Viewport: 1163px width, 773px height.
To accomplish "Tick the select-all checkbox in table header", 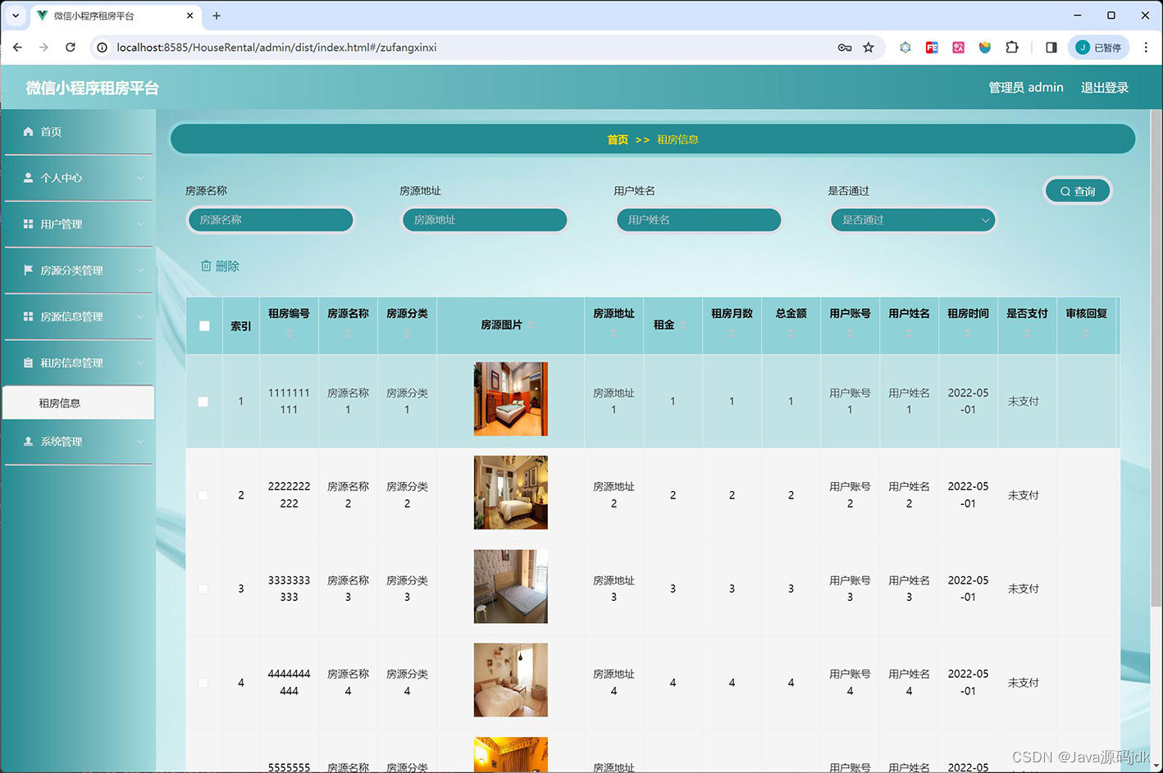I will (204, 325).
